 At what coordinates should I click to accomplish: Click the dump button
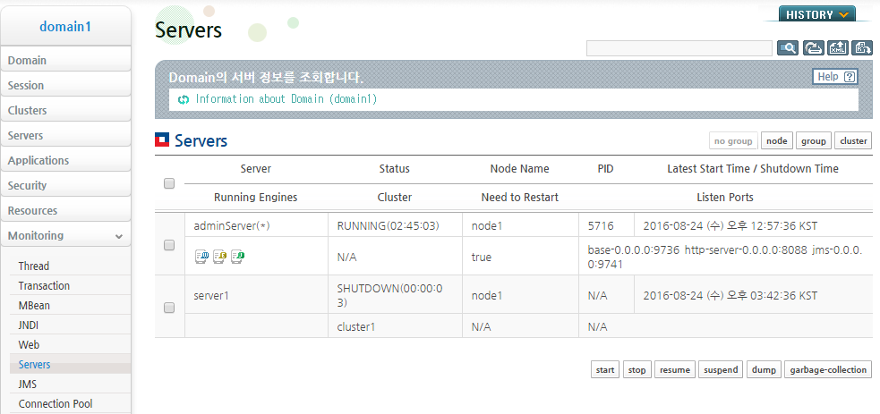tap(764, 370)
